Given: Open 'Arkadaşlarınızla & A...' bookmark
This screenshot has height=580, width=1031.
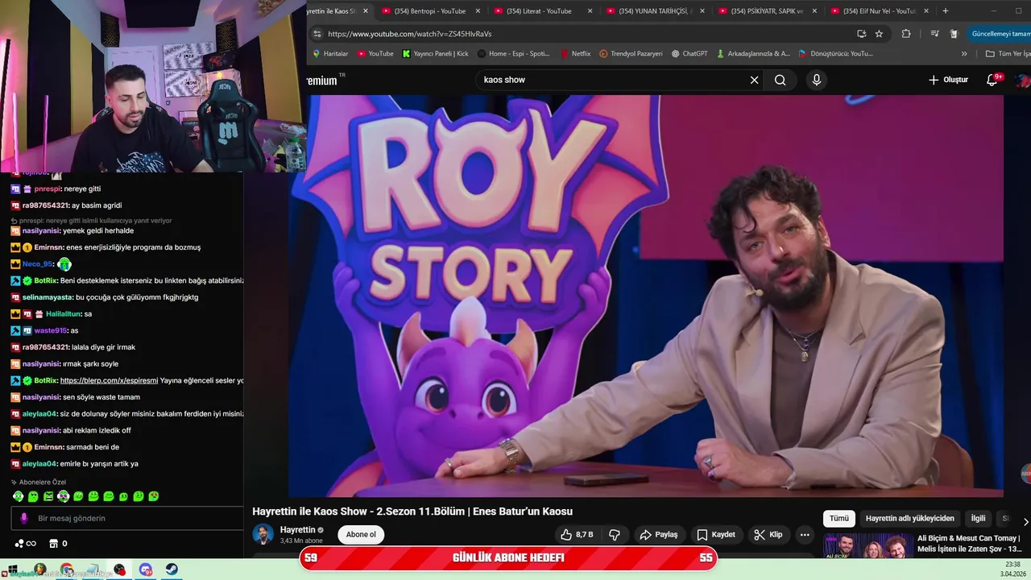Looking at the screenshot, I should pyautogui.click(x=753, y=54).
